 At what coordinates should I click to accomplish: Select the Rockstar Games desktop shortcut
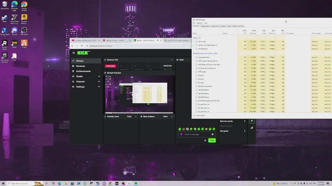coord(24,19)
